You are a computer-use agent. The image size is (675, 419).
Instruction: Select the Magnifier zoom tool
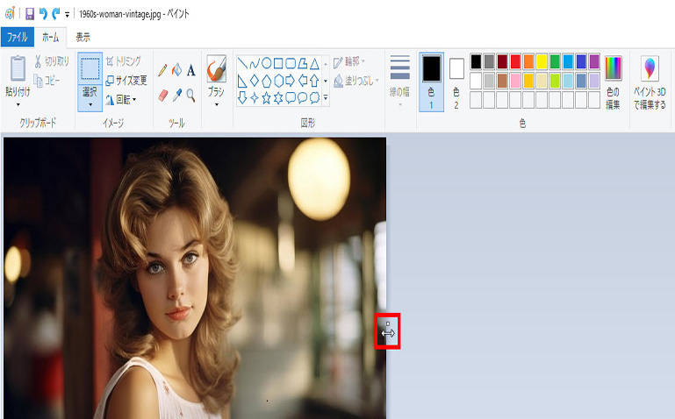[190, 94]
